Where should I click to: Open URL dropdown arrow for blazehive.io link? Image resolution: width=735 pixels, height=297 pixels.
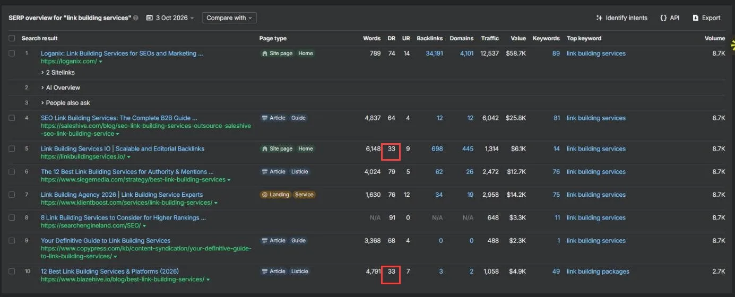pyautogui.click(x=208, y=280)
